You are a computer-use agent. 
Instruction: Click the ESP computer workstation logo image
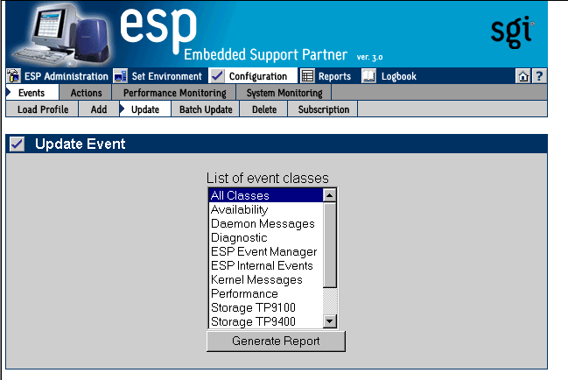(x=60, y=34)
